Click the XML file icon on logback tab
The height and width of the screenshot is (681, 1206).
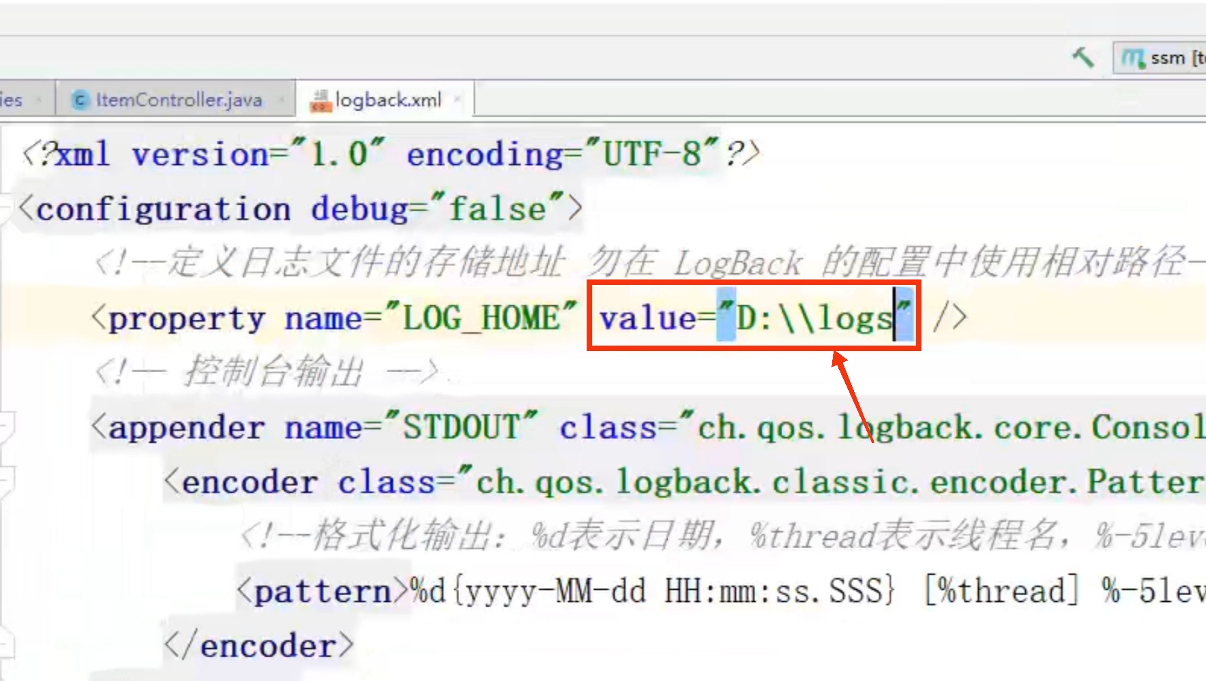320,101
